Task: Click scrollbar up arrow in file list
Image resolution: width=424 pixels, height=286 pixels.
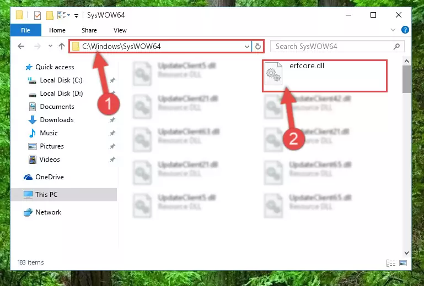Action: 406,62
